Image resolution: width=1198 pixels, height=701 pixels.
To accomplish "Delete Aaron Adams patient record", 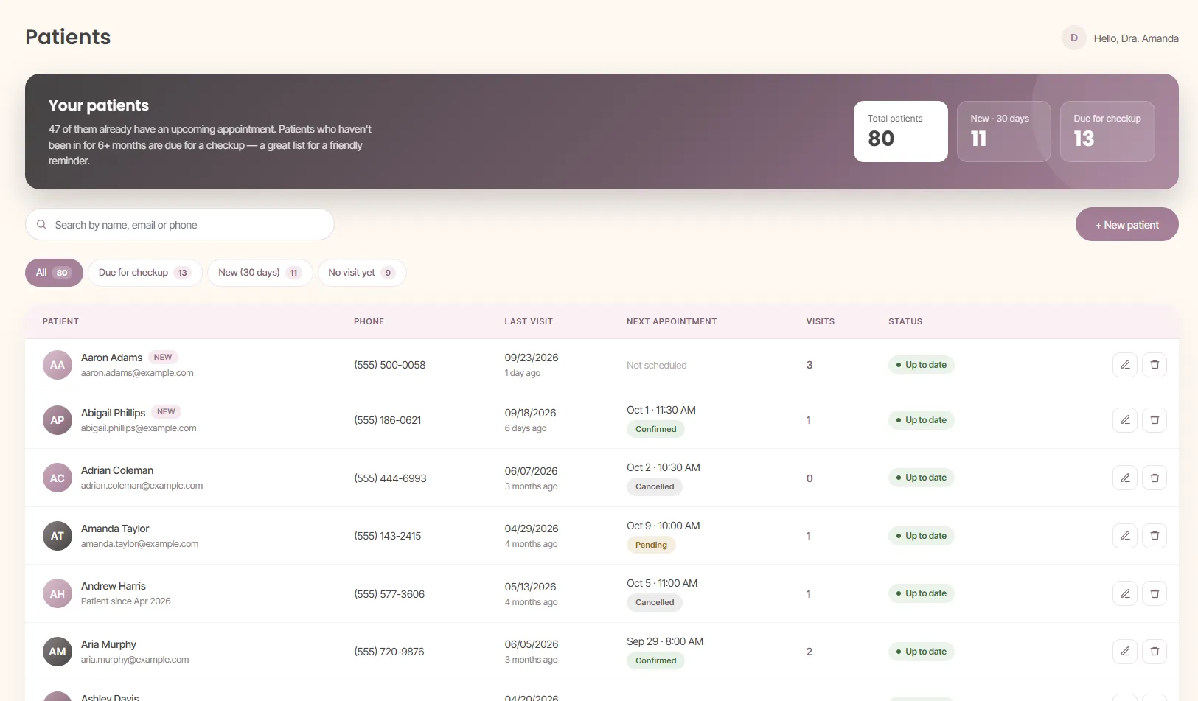I will pyautogui.click(x=1155, y=365).
